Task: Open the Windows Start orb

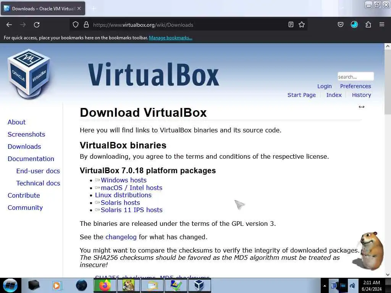Action: (10, 285)
